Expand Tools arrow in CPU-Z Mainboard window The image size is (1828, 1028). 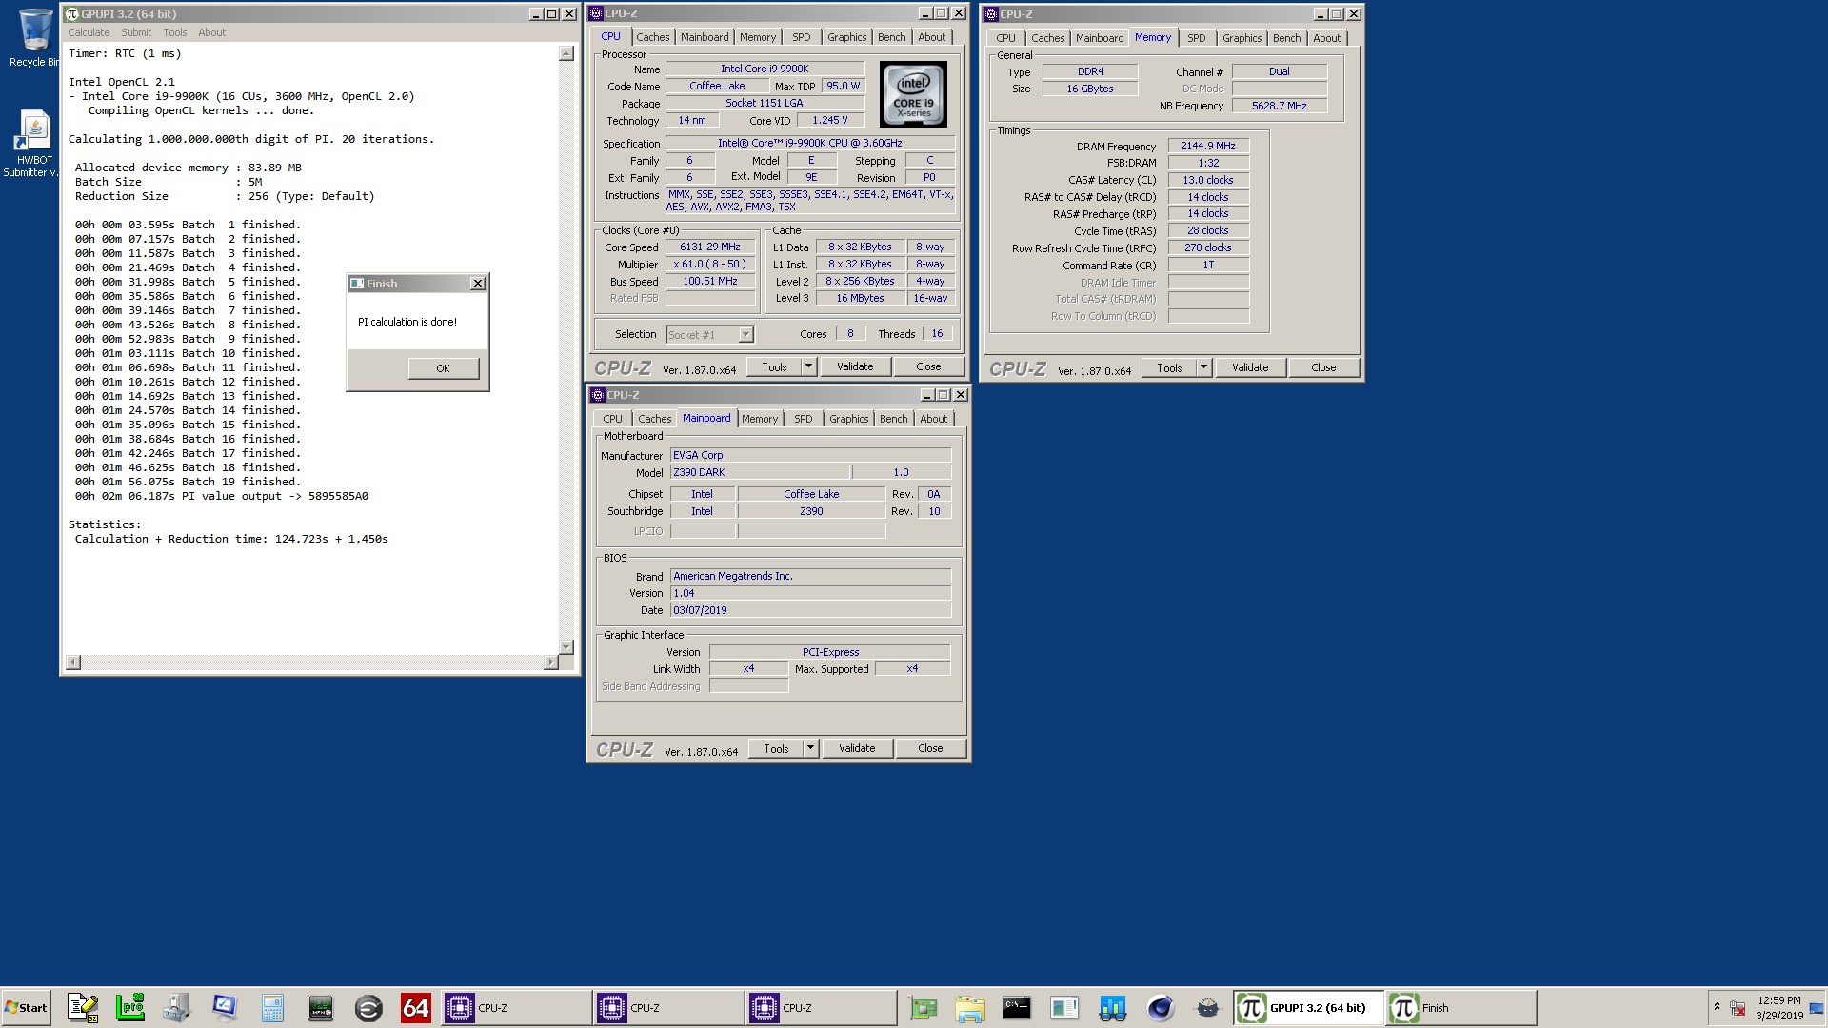coord(811,748)
